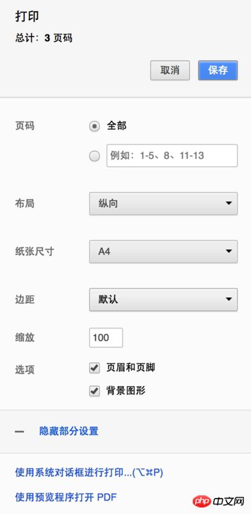Click 使用预览程序打开 PDF link

[x=66, y=497]
